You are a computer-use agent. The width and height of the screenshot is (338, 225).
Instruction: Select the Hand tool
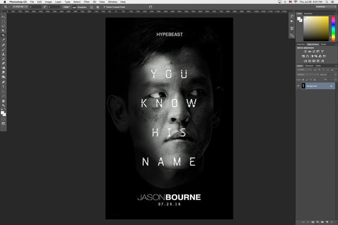click(x=3, y=101)
